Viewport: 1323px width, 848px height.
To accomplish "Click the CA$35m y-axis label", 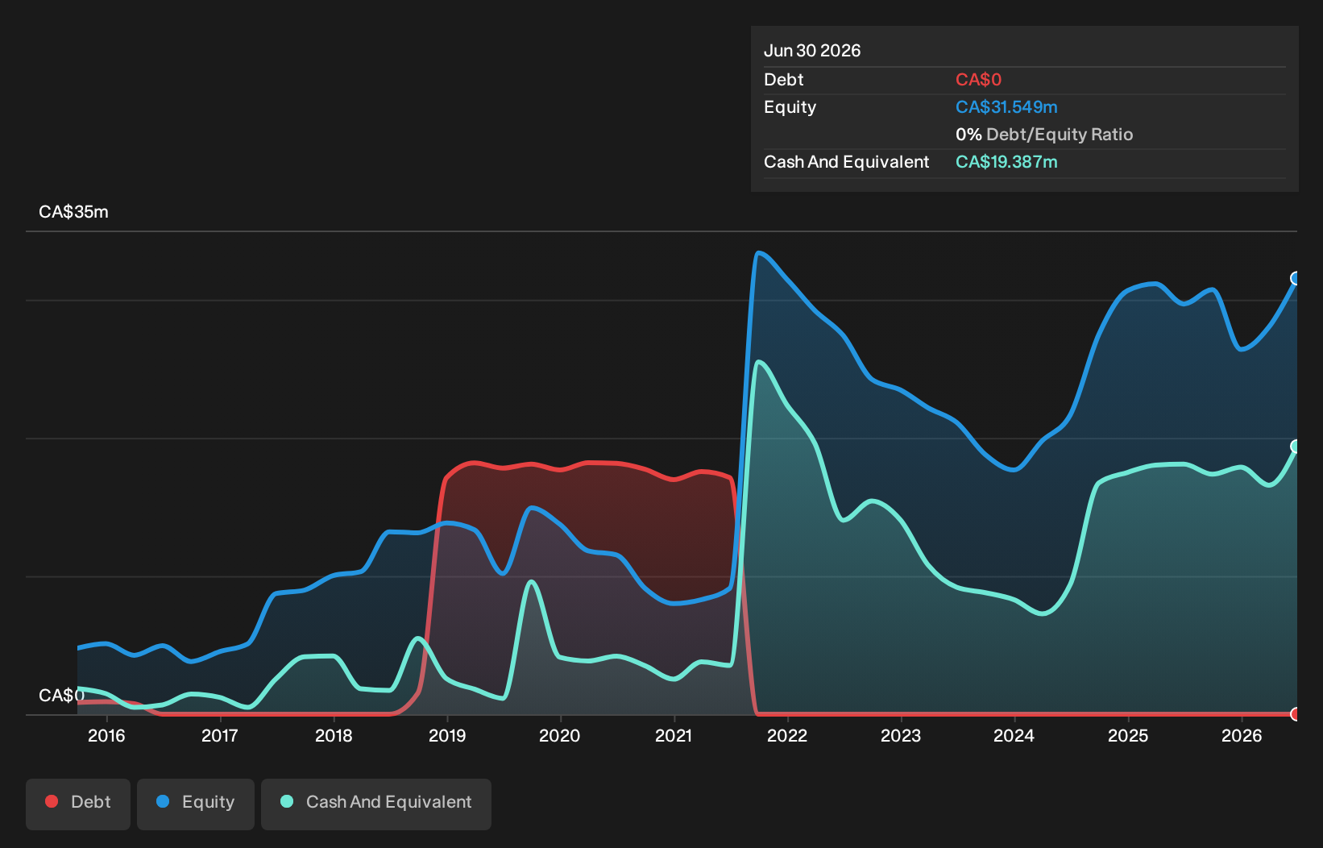I will pos(73,212).
